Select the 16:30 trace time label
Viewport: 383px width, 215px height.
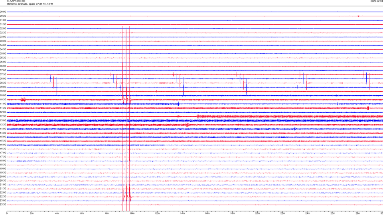point(3,149)
